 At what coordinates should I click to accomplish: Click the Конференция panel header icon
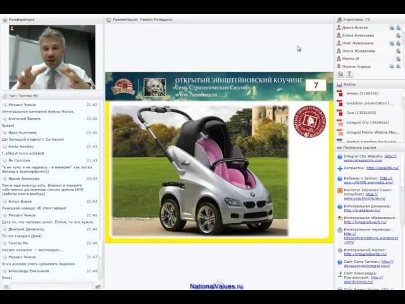(4, 20)
